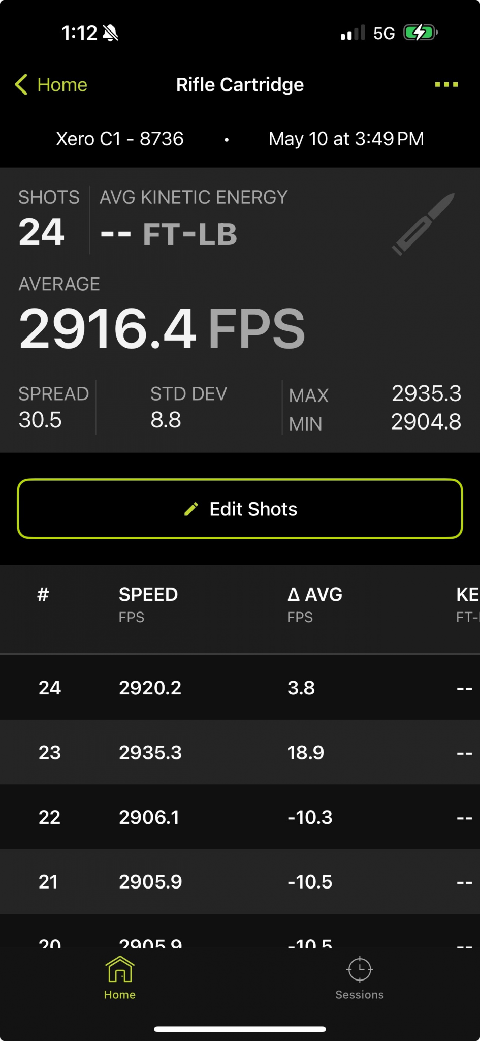The height and width of the screenshot is (1041, 480).
Task: Select shot 23 row at 2935.3 FPS
Action: [x=240, y=752]
